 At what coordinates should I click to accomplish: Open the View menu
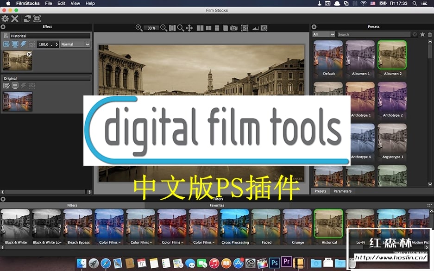pos(75,3)
